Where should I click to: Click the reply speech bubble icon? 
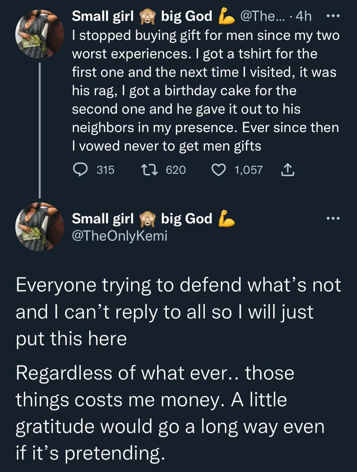coord(81,170)
